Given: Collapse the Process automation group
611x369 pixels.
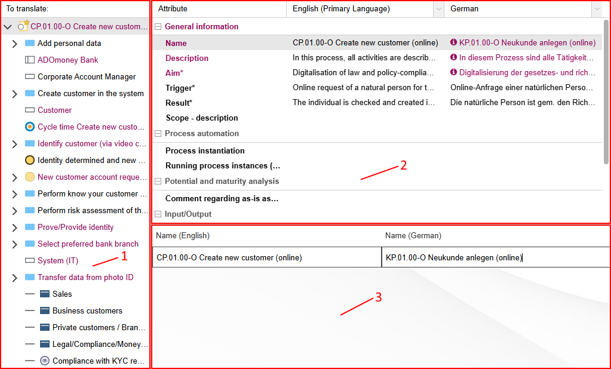Looking at the screenshot, I should tap(158, 134).
